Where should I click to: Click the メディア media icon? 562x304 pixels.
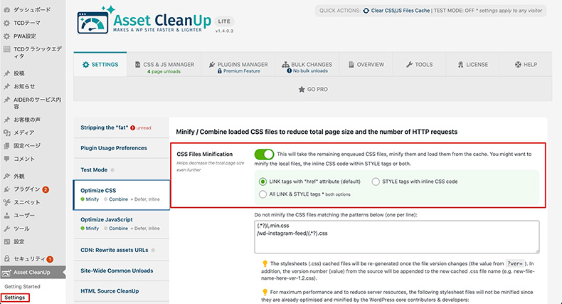point(7,132)
